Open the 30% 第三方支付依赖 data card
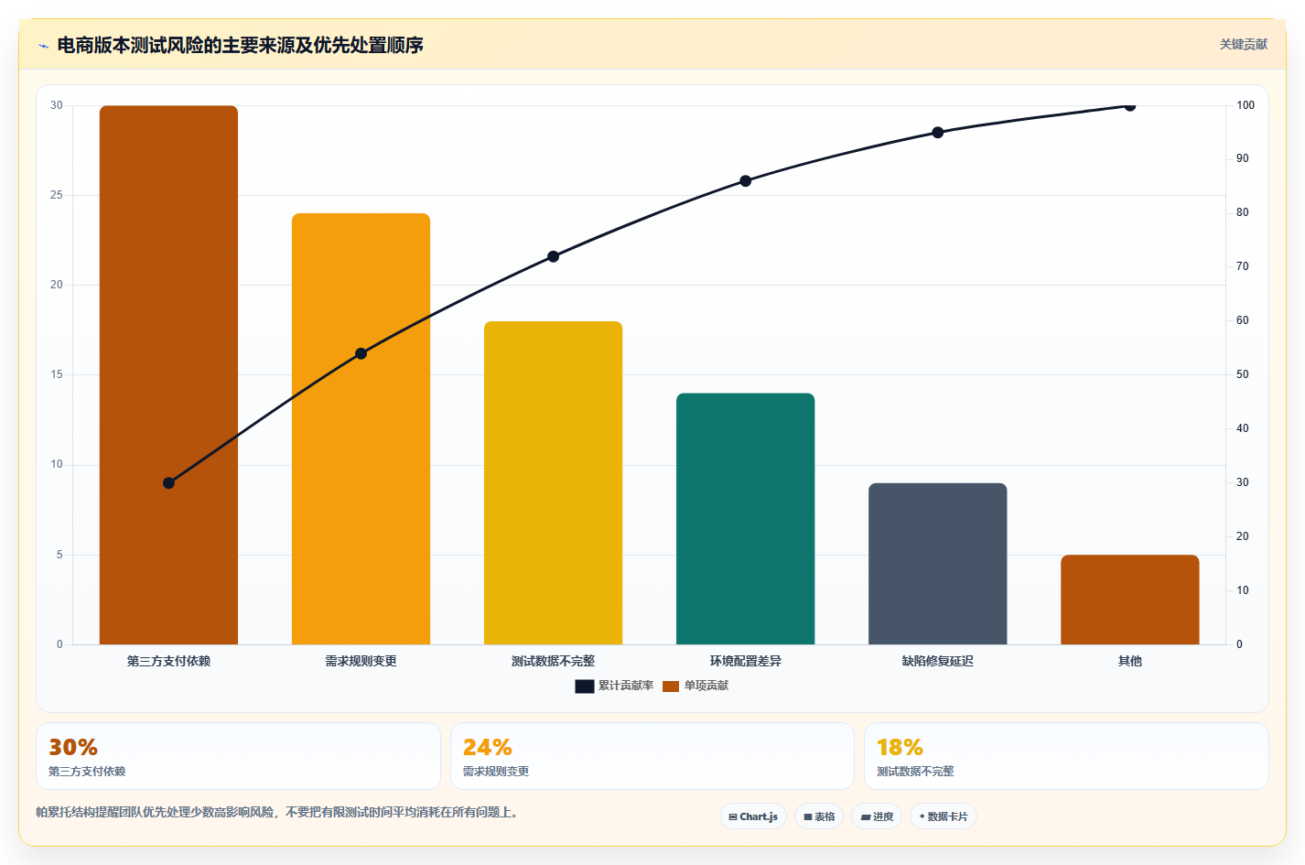Image resolution: width=1305 pixels, height=865 pixels. click(x=238, y=756)
